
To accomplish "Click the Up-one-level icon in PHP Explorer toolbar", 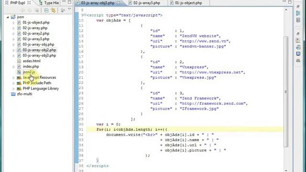I will (x=36, y=11).
